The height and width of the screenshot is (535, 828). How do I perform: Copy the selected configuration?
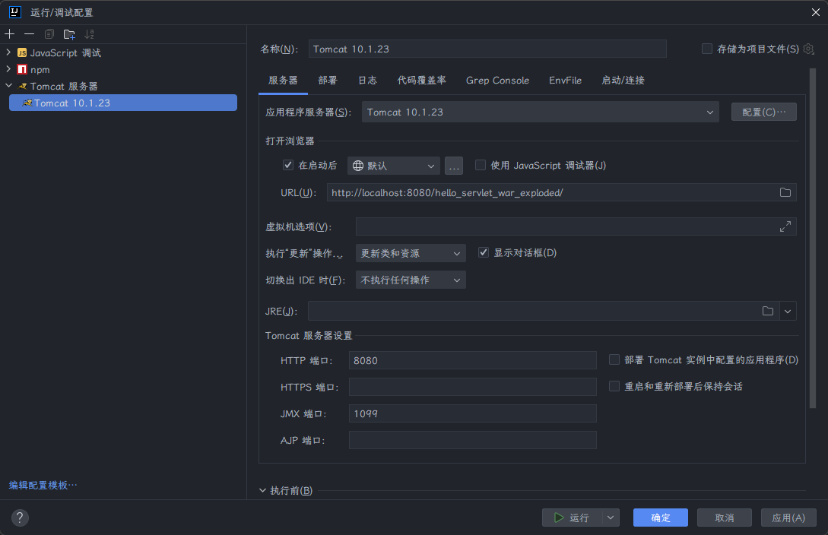tap(49, 34)
